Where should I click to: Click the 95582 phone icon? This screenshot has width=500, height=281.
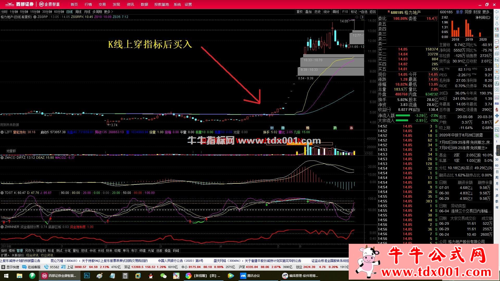tap(47, 267)
